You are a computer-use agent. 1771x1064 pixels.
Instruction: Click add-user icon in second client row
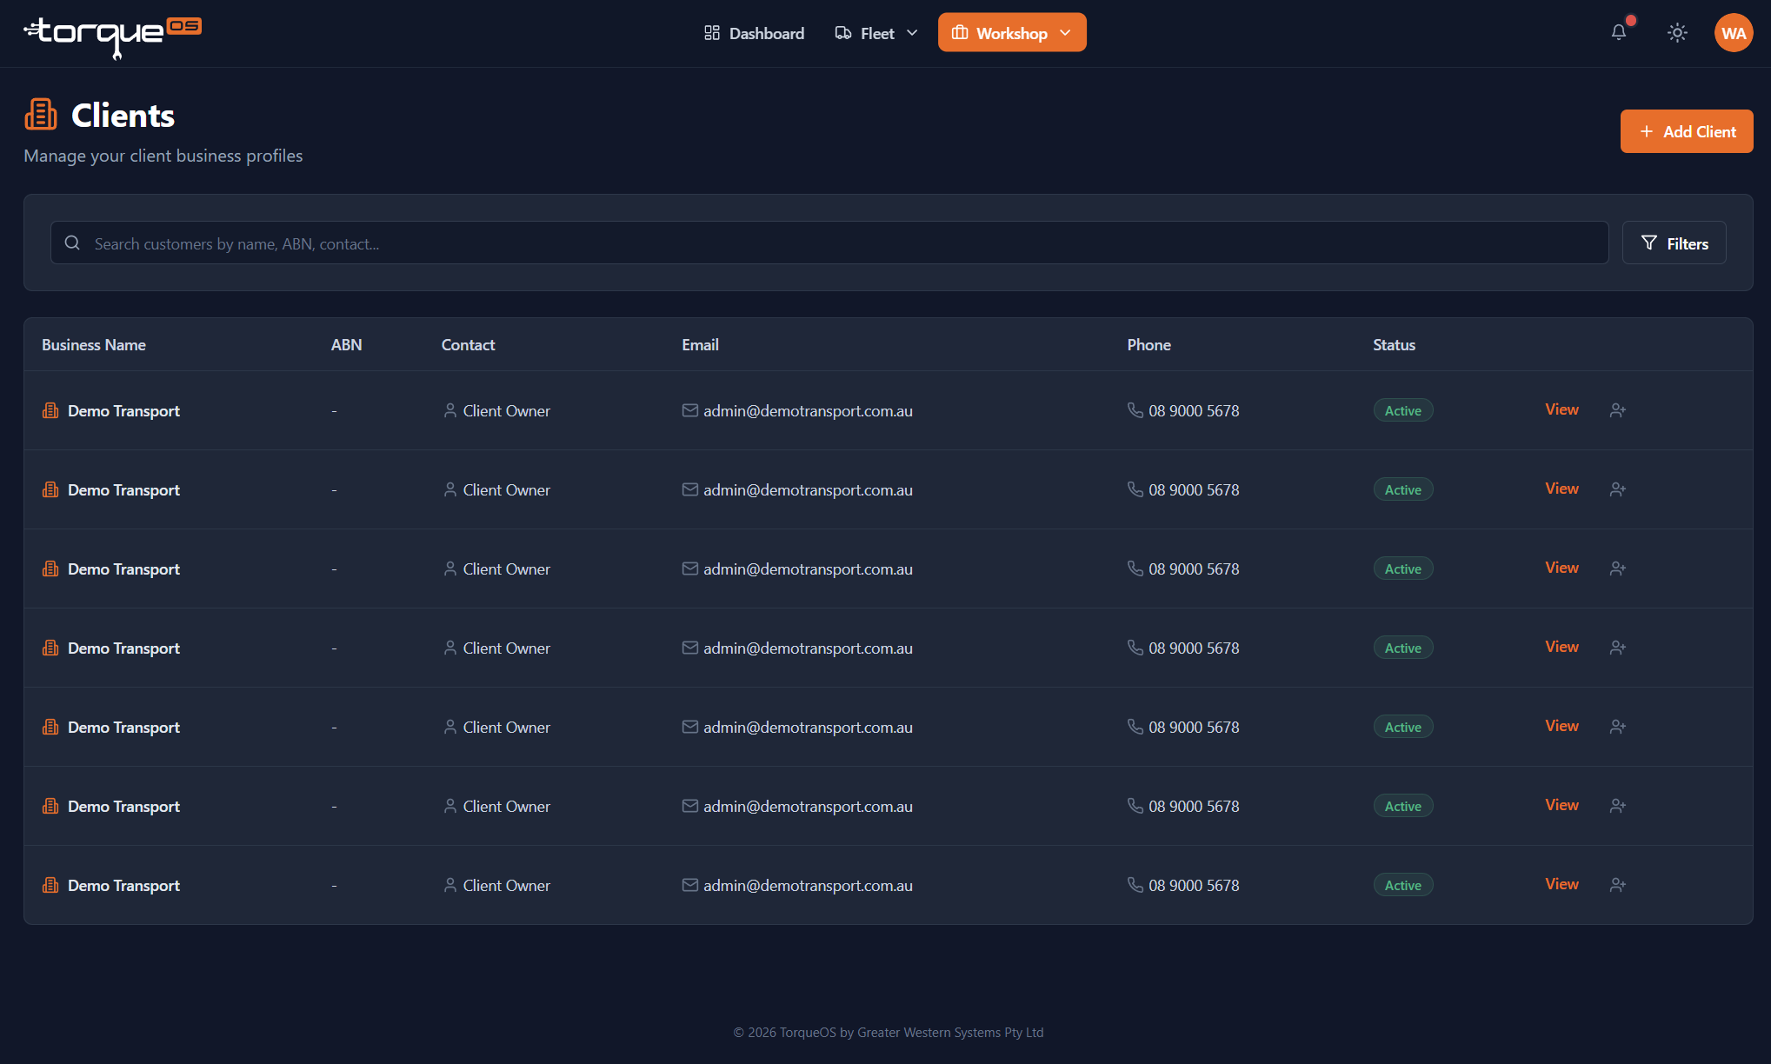pos(1617,489)
